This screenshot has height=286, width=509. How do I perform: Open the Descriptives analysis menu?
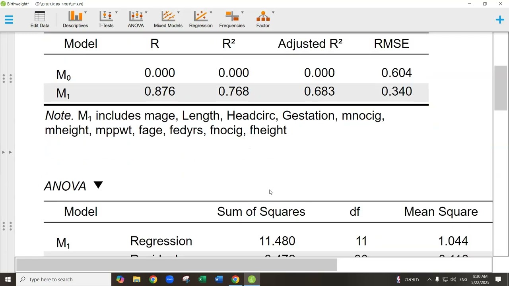click(75, 19)
